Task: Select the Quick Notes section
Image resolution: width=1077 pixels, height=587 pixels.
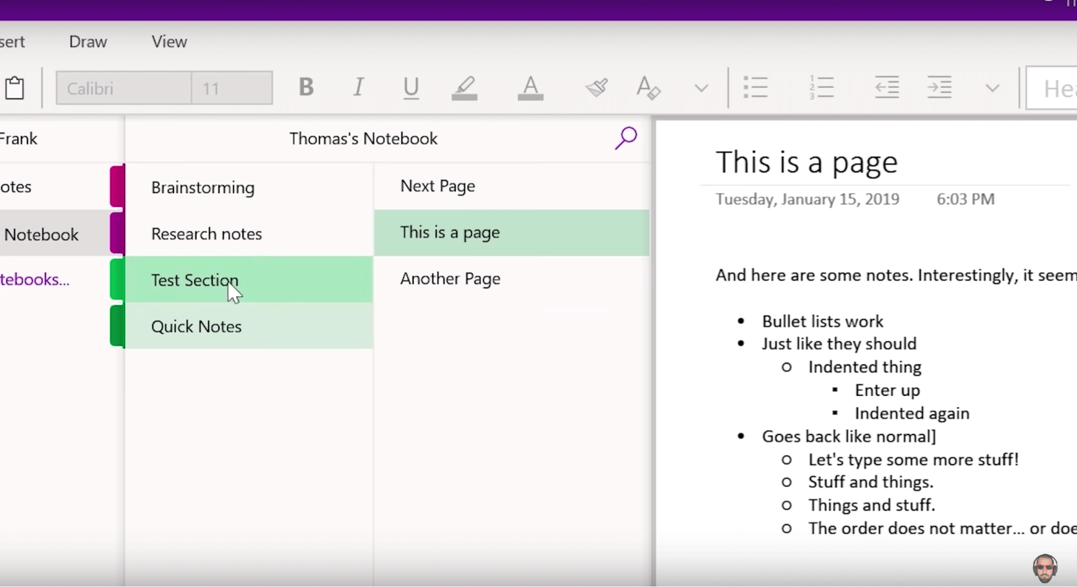Action: pyautogui.click(x=195, y=326)
